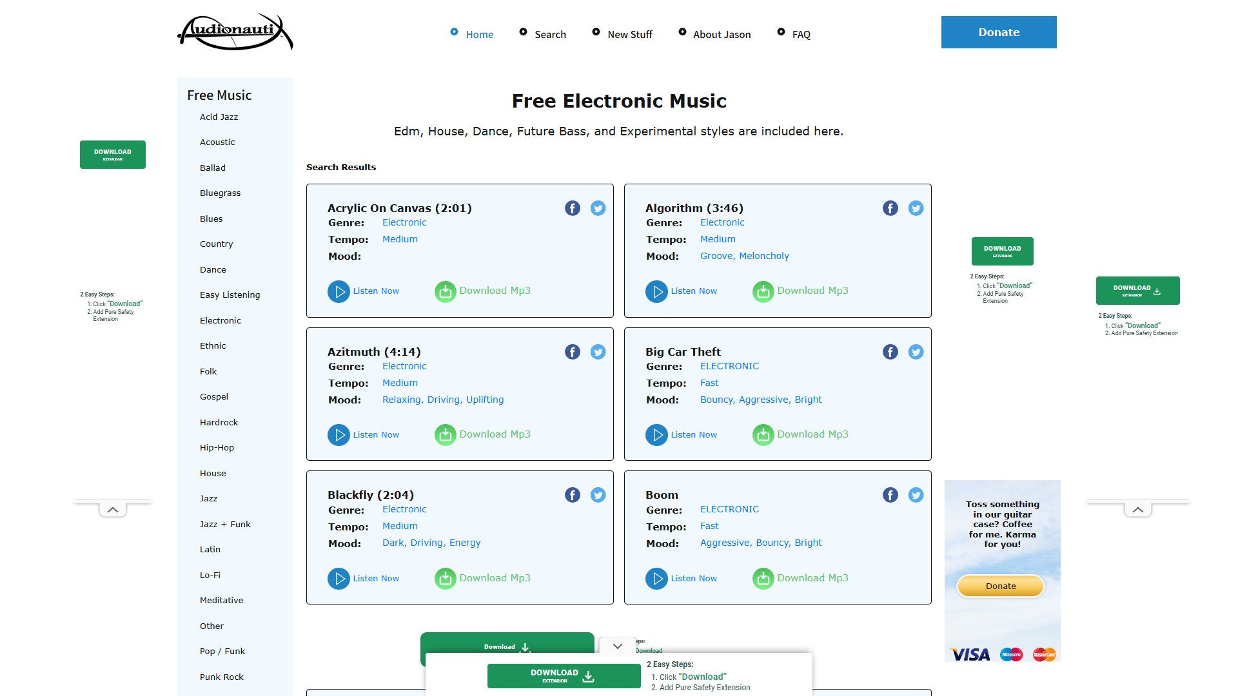1238x696 pixels.
Task: Tweet the Big Car Theft track
Action: 916,352
